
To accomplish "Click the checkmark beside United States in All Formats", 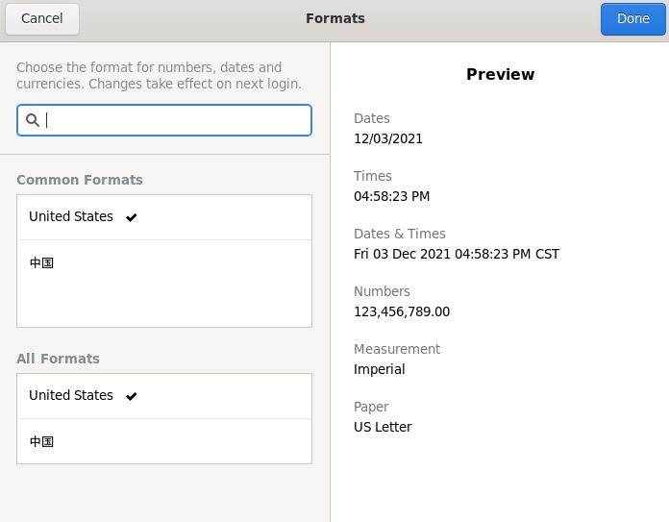I will [132, 396].
